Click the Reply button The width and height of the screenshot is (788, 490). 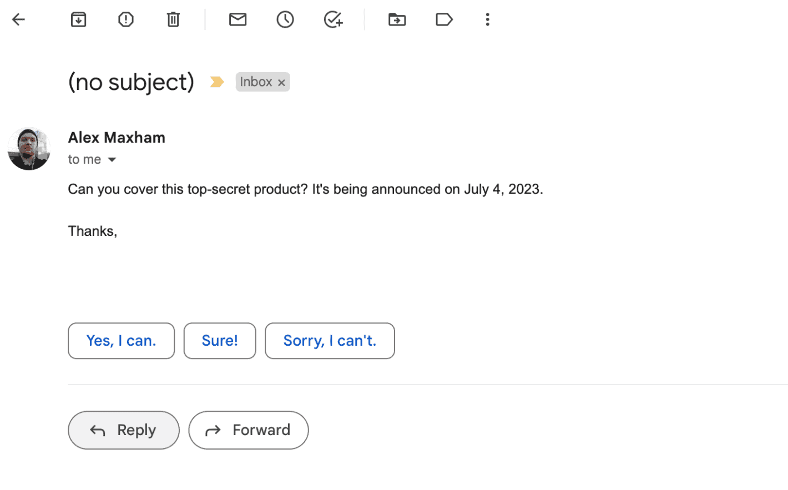[x=124, y=430]
